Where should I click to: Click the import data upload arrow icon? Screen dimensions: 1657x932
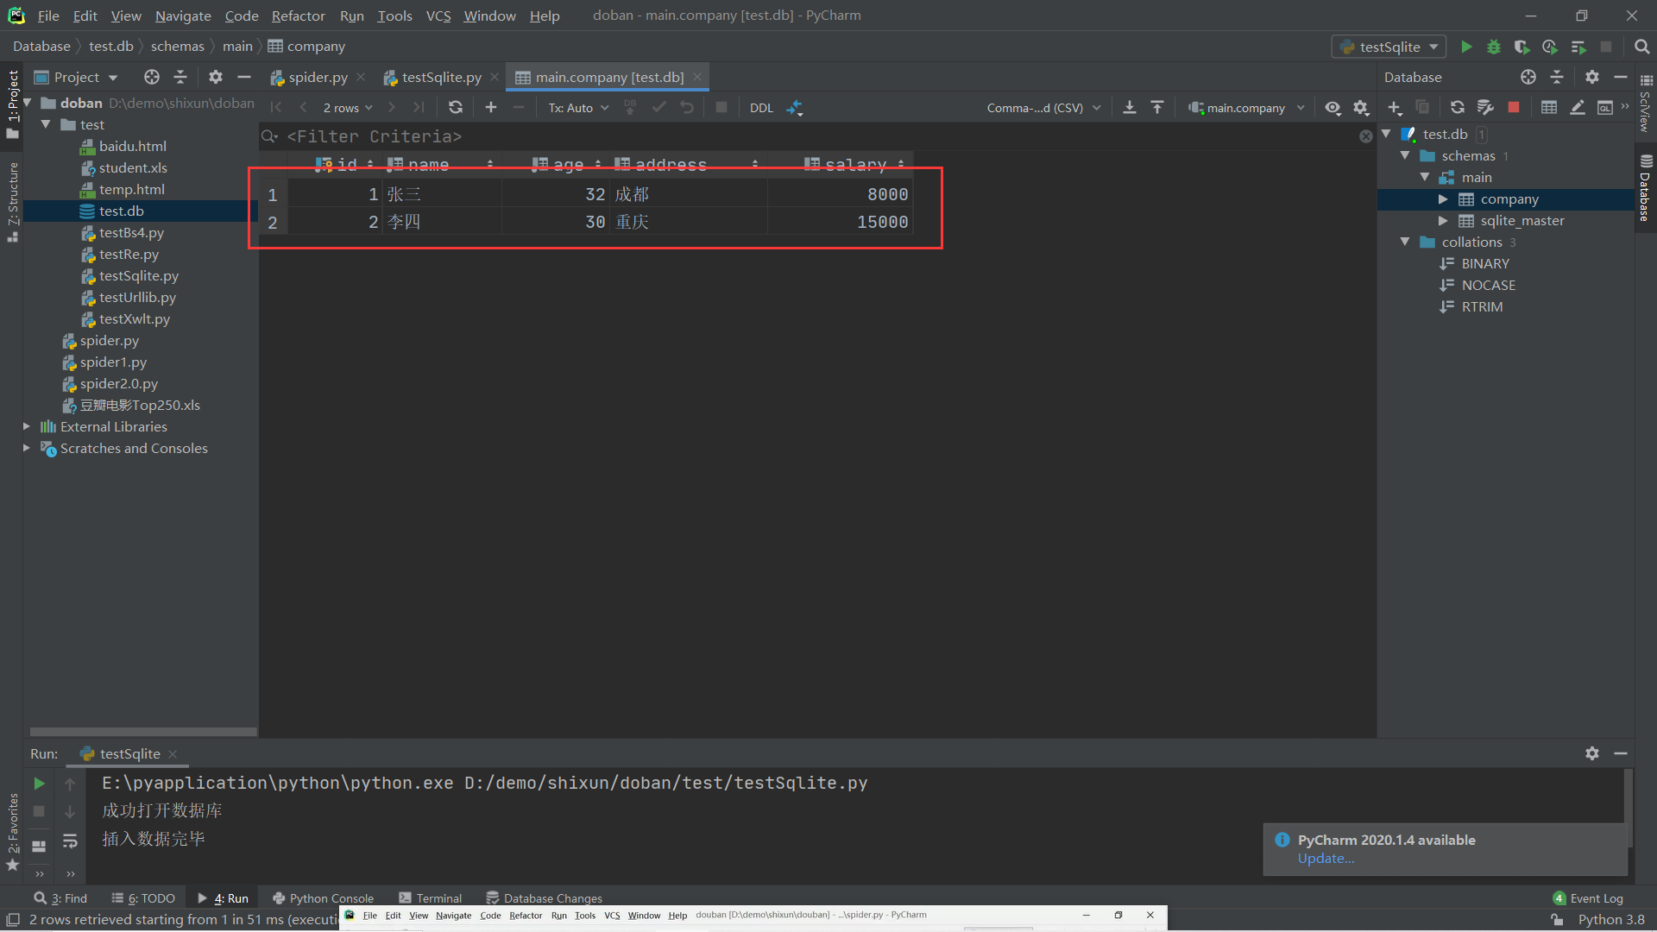click(x=1157, y=107)
